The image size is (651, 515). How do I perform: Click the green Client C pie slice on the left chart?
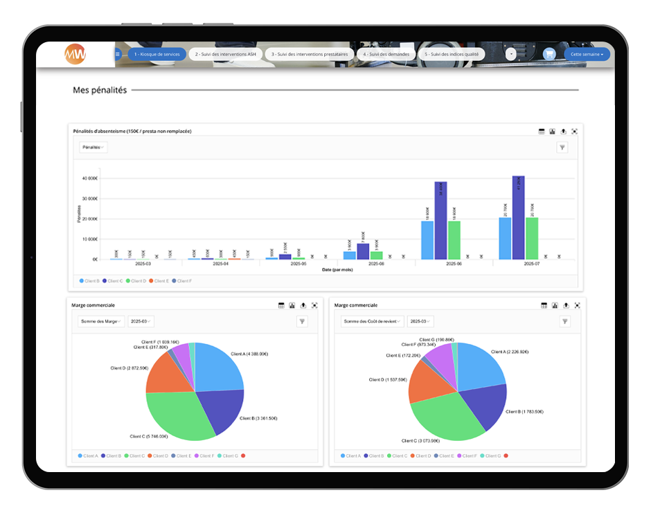click(180, 415)
